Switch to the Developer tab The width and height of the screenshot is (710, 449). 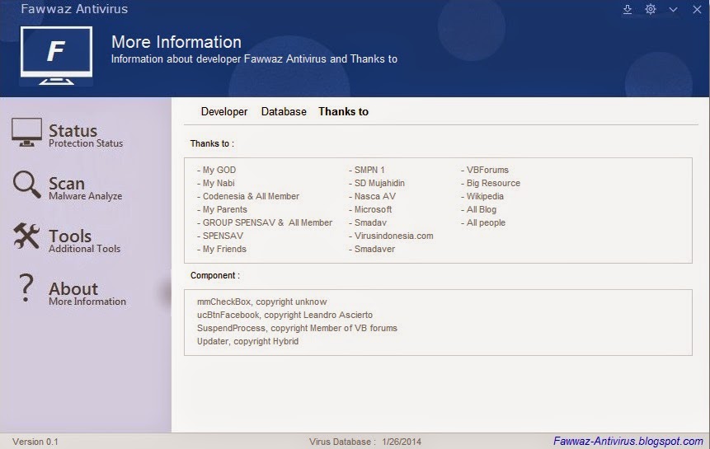(224, 111)
